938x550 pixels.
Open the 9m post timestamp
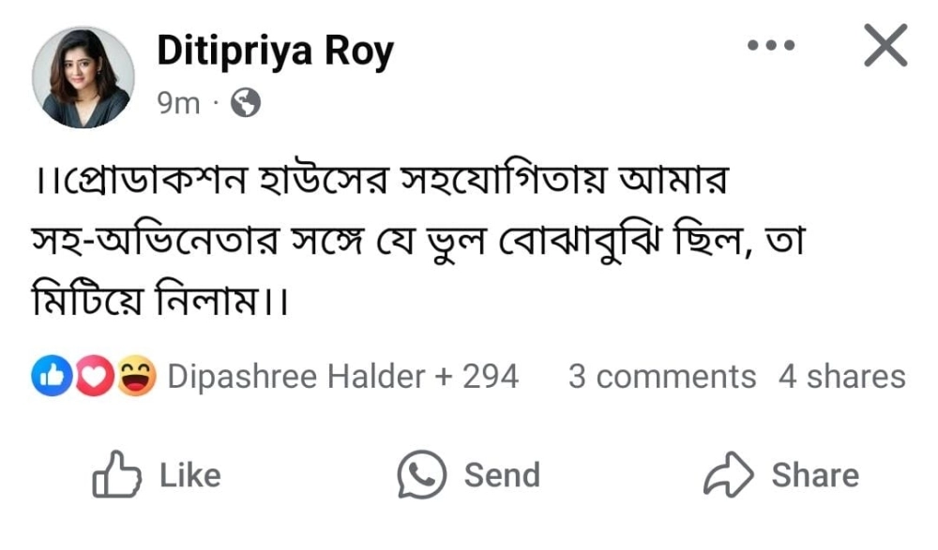[178, 103]
